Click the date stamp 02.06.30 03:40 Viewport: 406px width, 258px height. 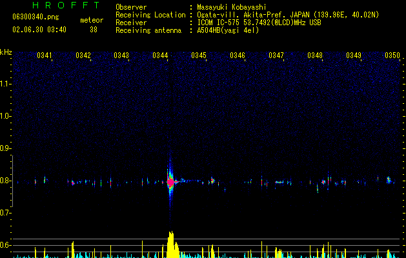[x=39, y=30]
